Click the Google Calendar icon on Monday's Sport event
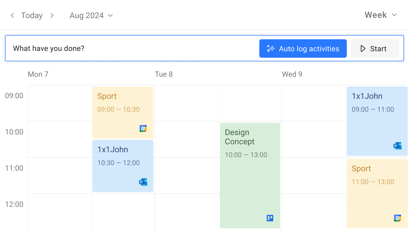 point(143,129)
